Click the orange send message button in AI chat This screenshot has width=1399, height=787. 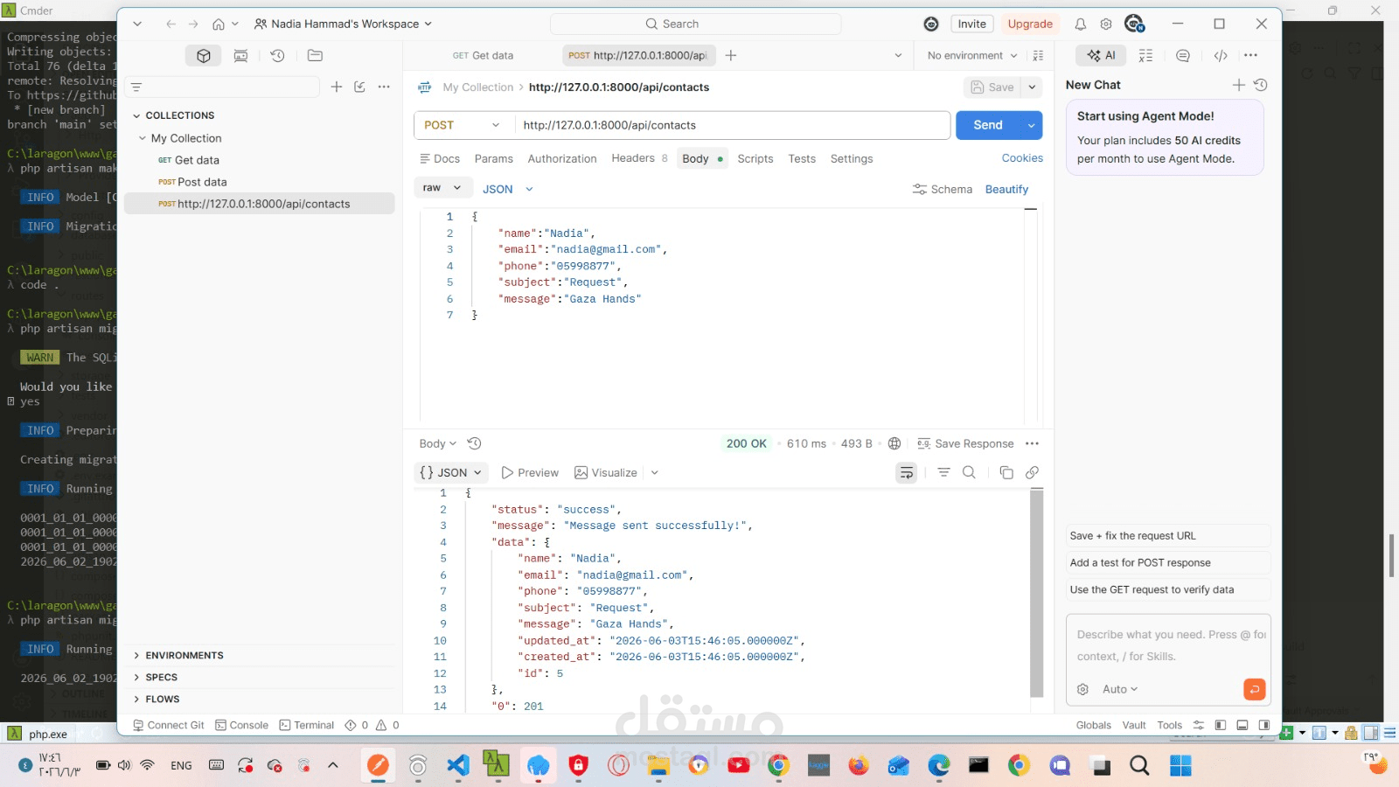click(x=1254, y=689)
